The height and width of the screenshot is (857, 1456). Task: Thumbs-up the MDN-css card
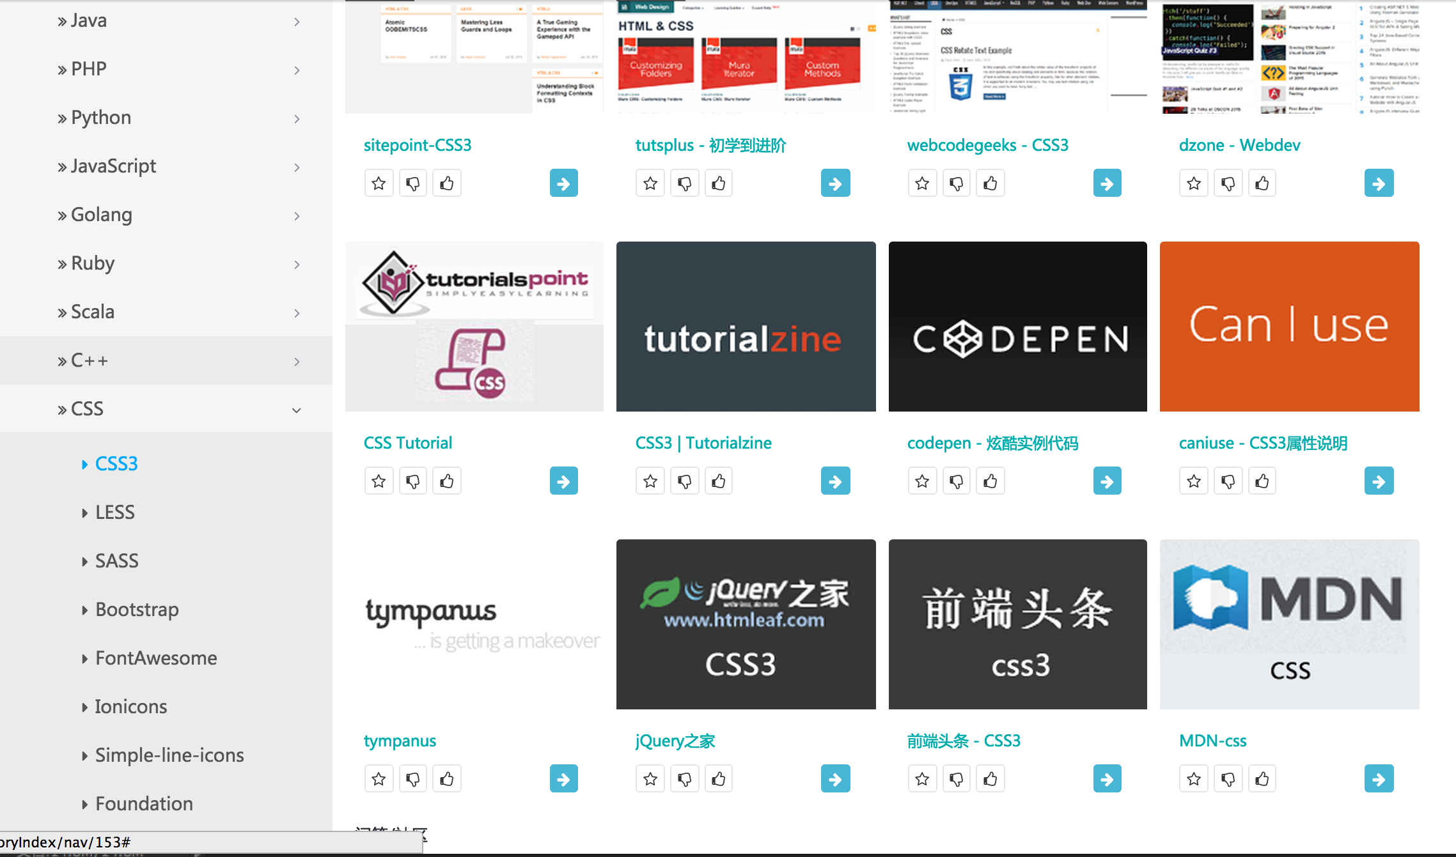coord(1262,779)
